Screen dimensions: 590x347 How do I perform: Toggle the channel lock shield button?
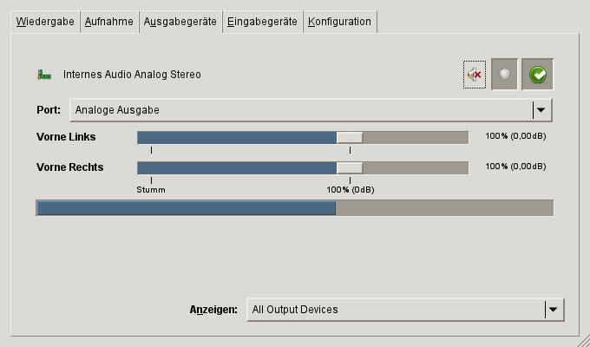click(x=505, y=75)
